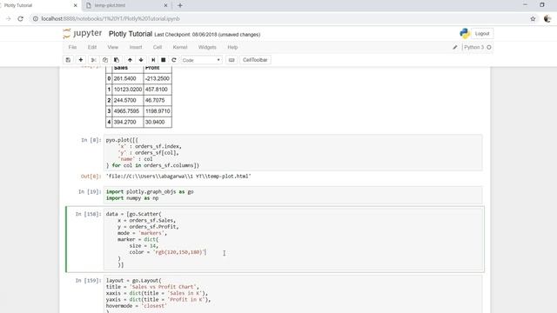Cut selected cells with scissors icon

[x=93, y=60]
